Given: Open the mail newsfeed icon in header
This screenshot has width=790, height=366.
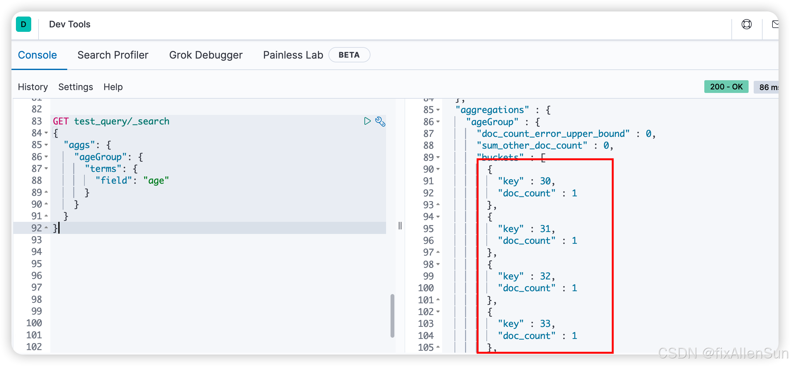Looking at the screenshot, I should click(x=775, y=25).
